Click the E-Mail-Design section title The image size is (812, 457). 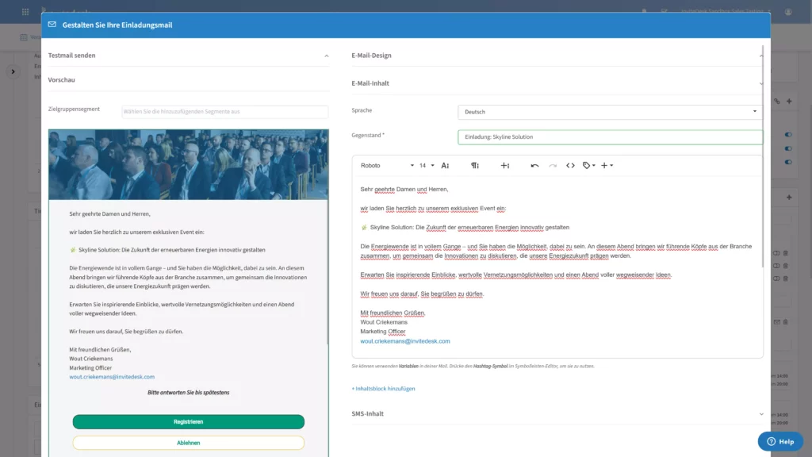pyautogui.click(x=371, y=56)
